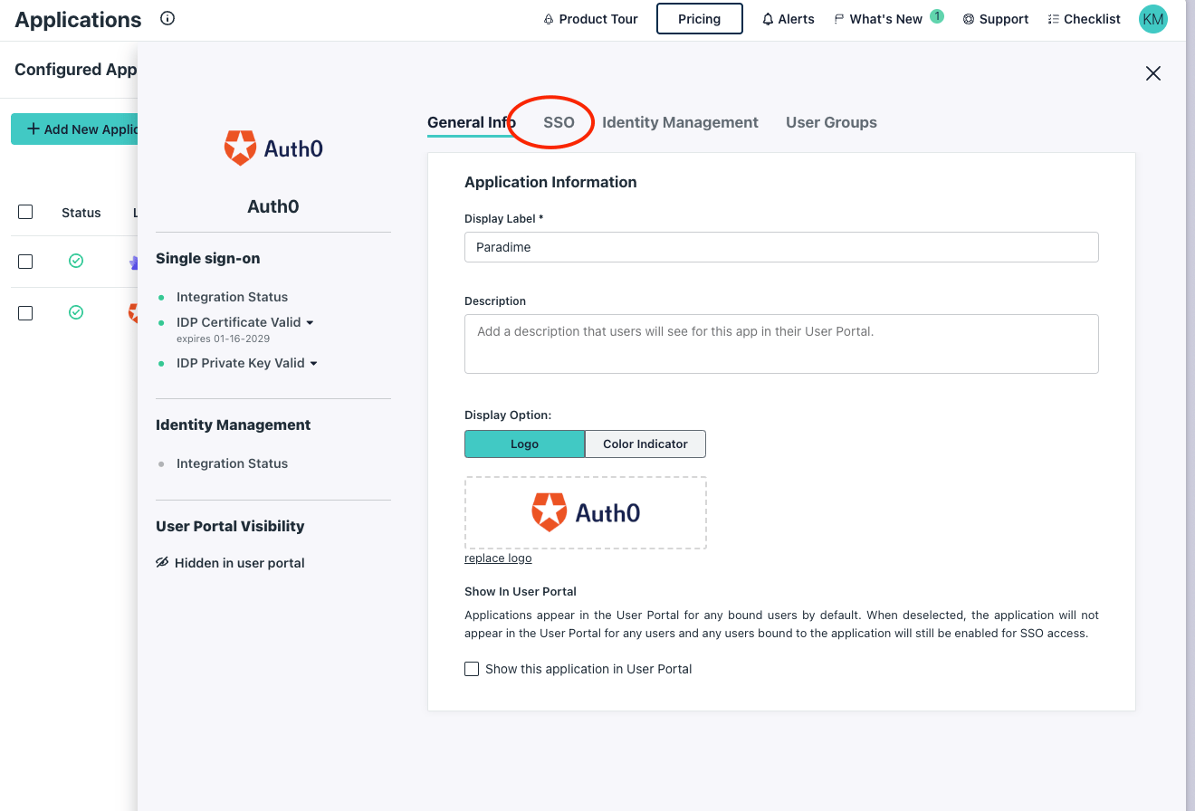View Alerts notifications
The height and width of the screenshot is (811, 1195).
click(788, 19)
